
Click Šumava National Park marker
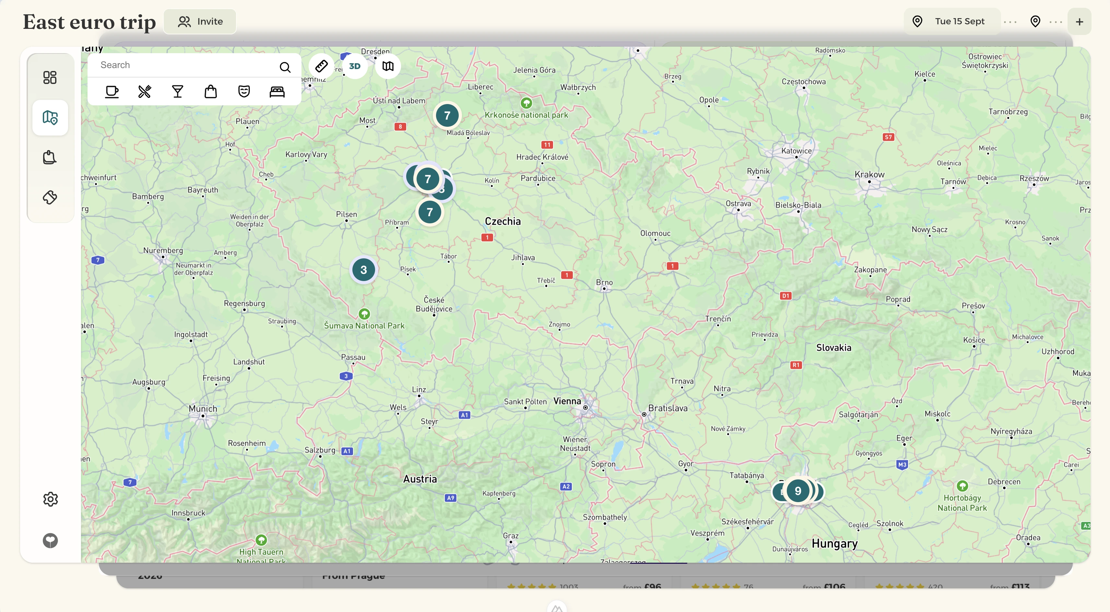364,314
